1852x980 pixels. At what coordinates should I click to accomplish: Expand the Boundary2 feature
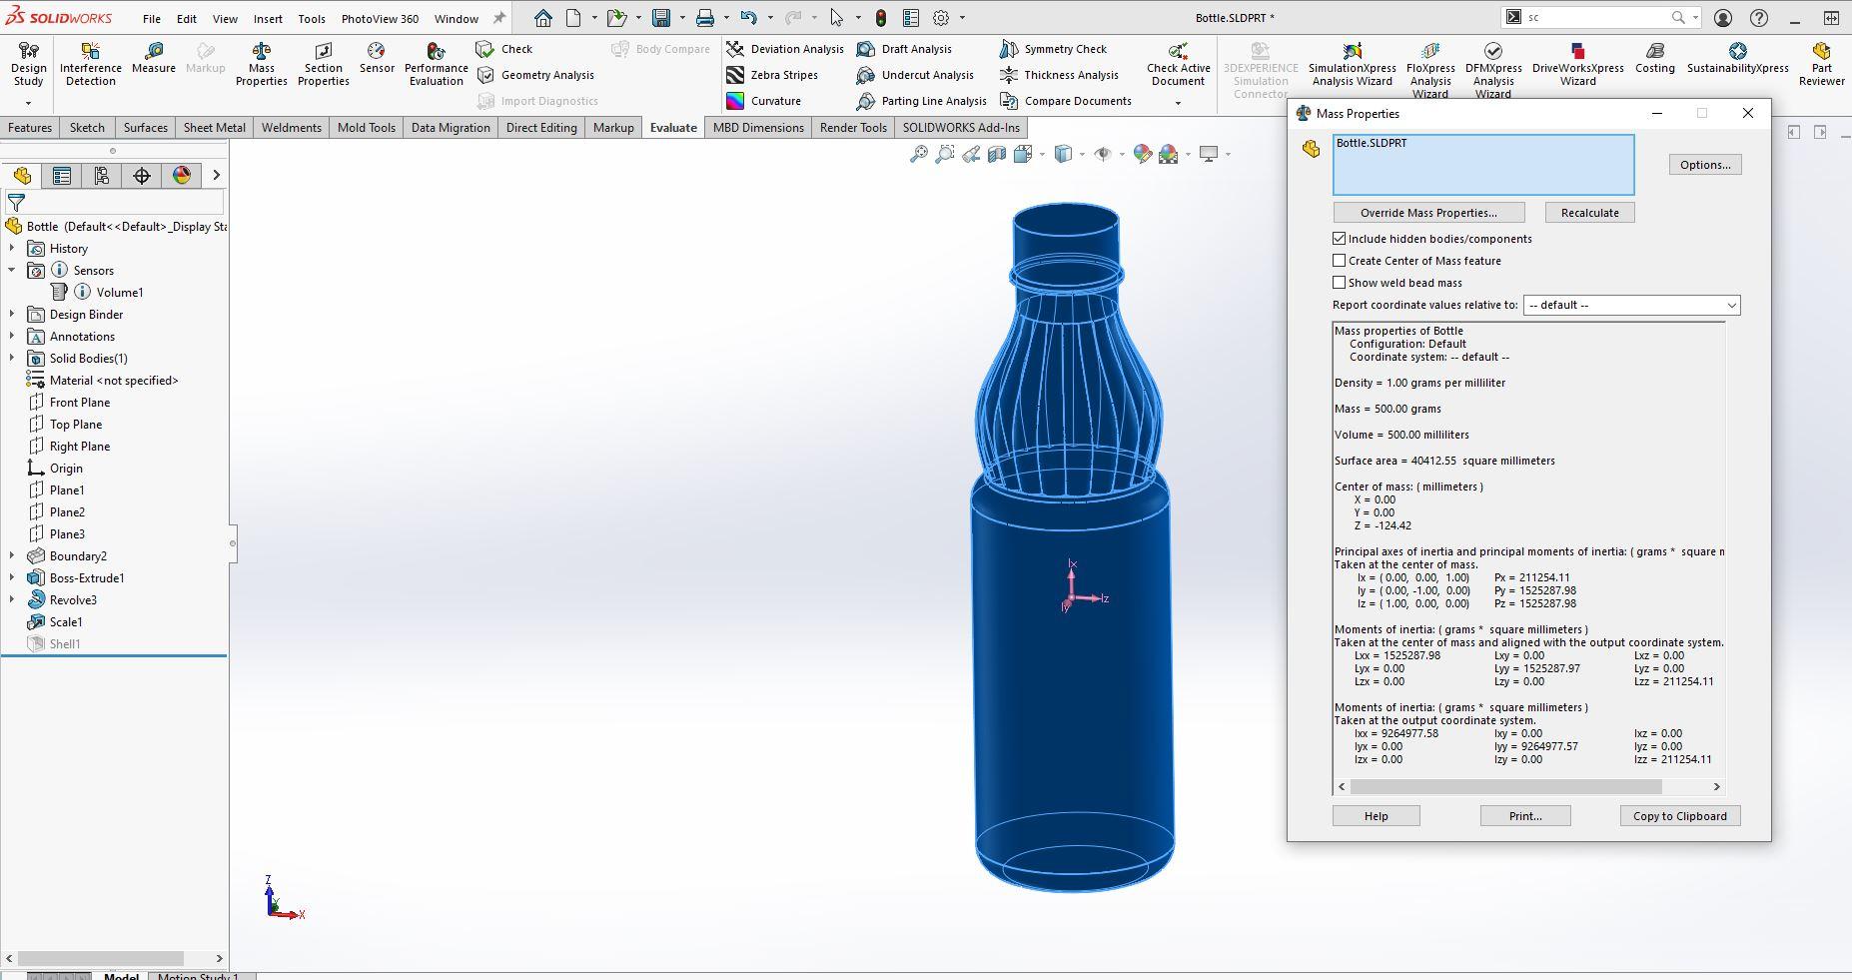(x=12, y=556)
